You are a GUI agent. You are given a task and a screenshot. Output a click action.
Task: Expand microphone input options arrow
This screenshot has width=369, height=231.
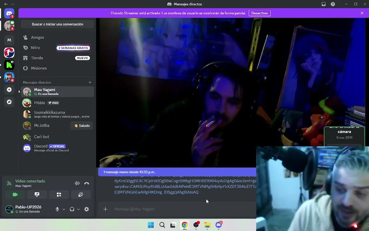(64, 209)
